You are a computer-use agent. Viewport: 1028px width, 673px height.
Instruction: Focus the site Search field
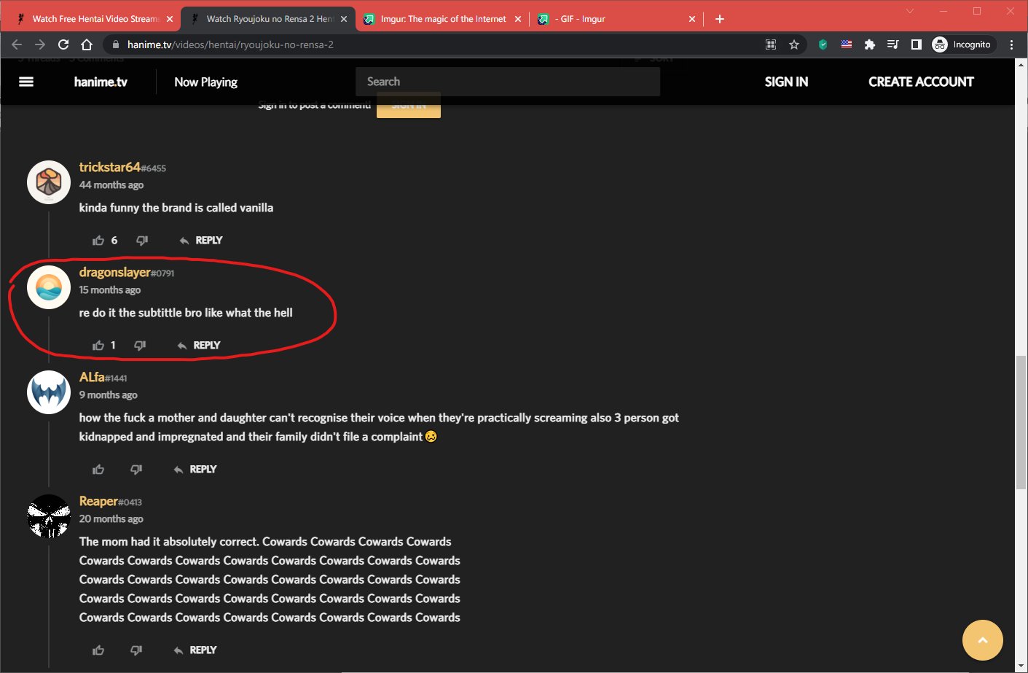click(x=508, y=82)
